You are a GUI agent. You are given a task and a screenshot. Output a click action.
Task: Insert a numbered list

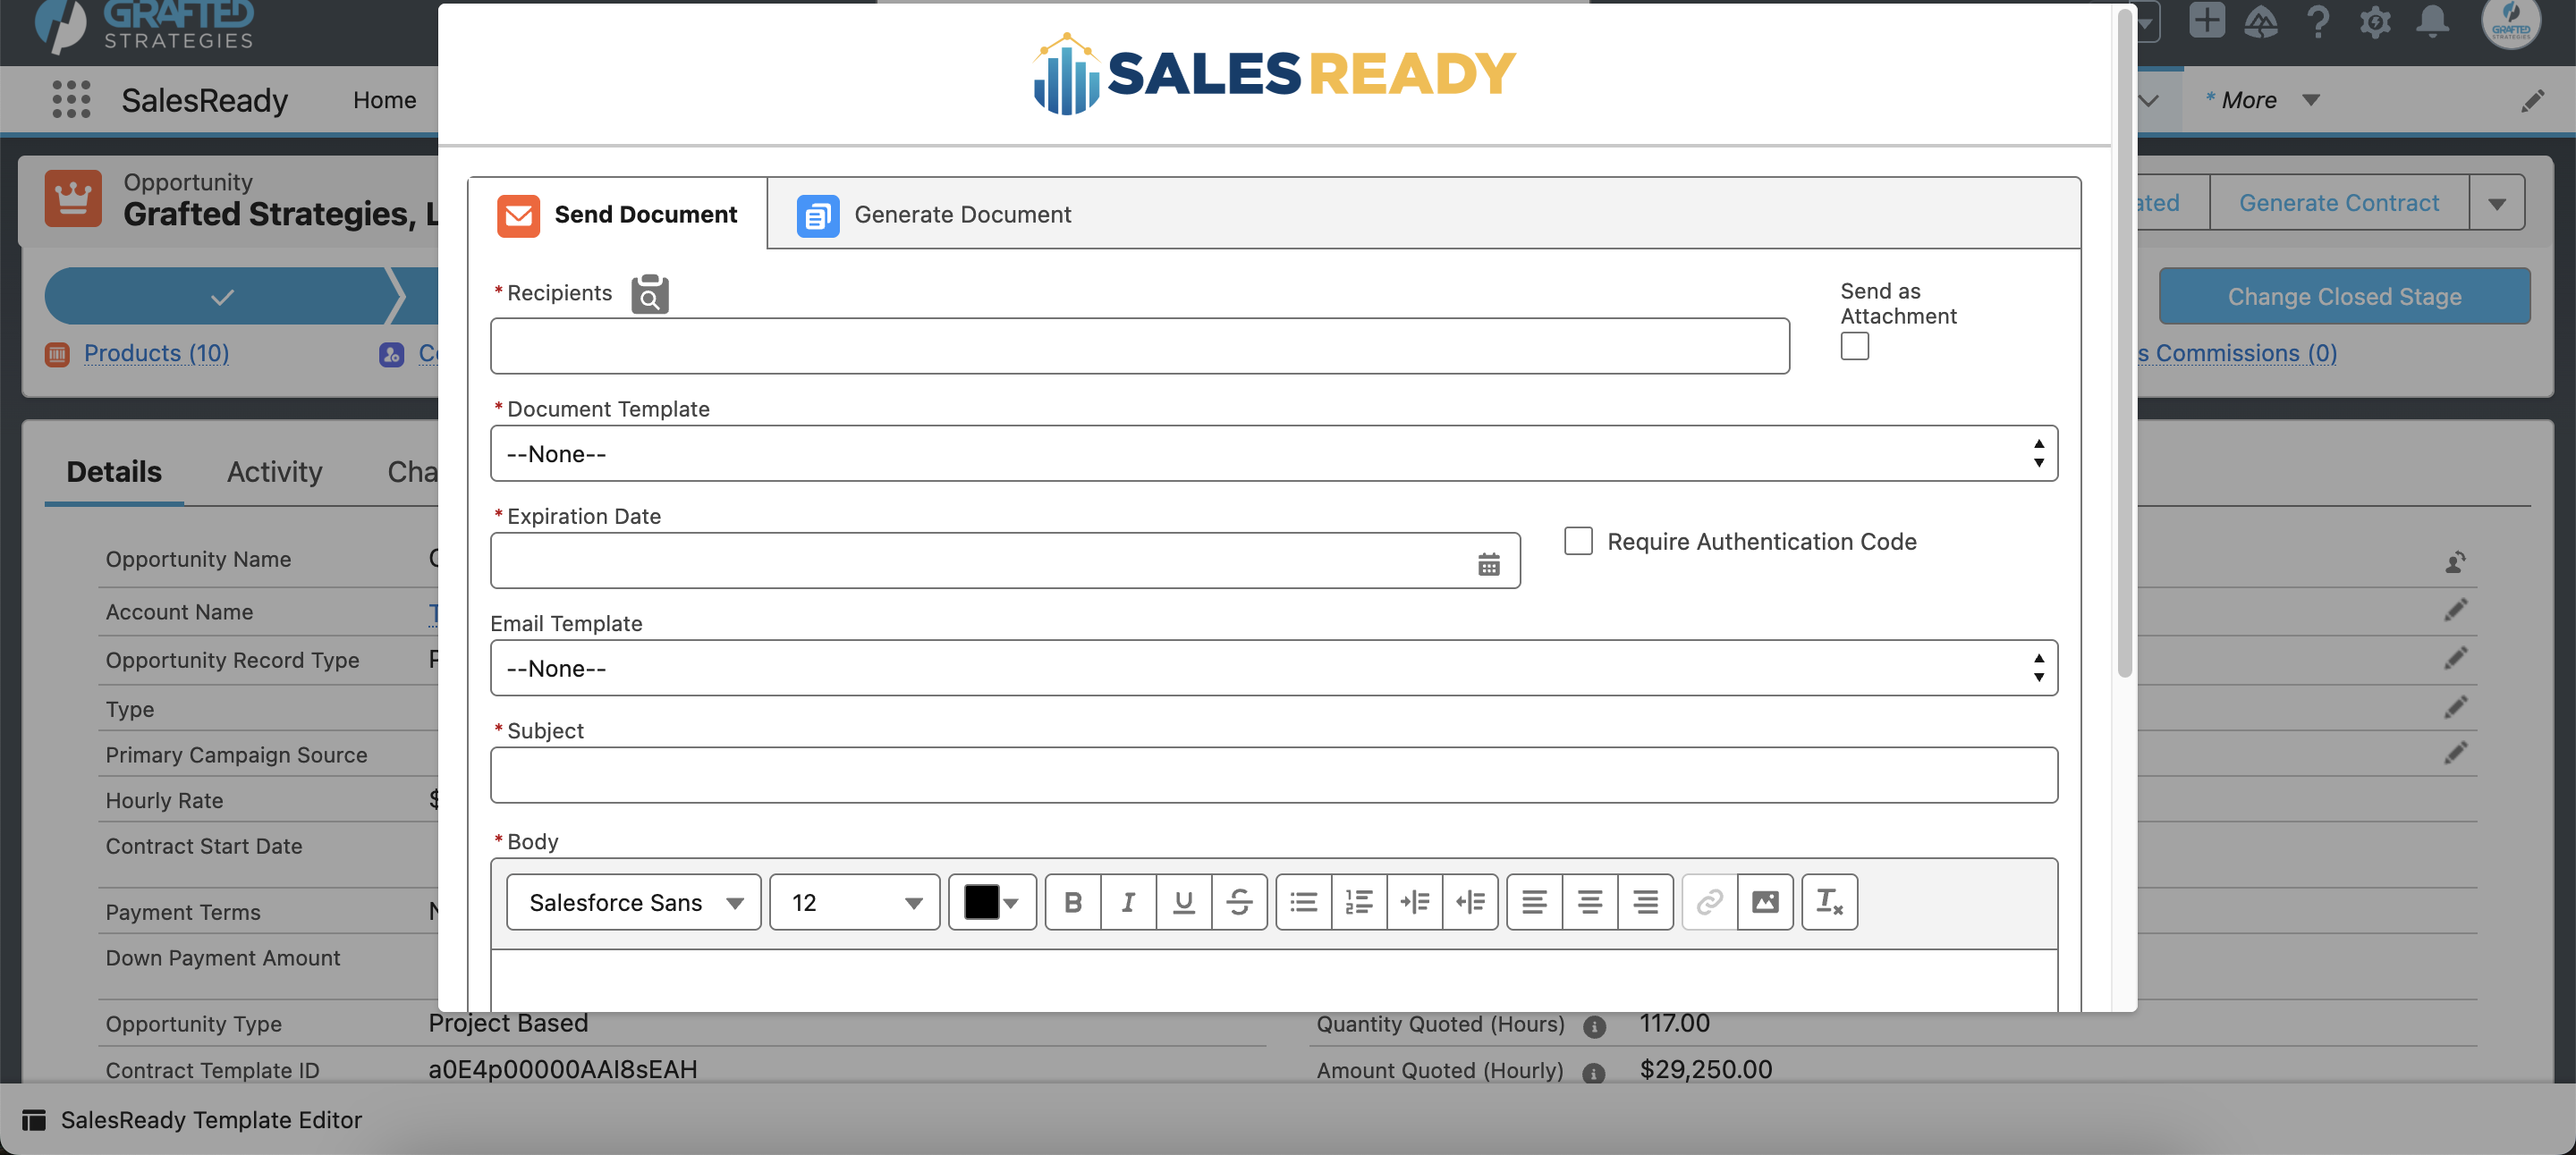click(x=1359, y=902)
